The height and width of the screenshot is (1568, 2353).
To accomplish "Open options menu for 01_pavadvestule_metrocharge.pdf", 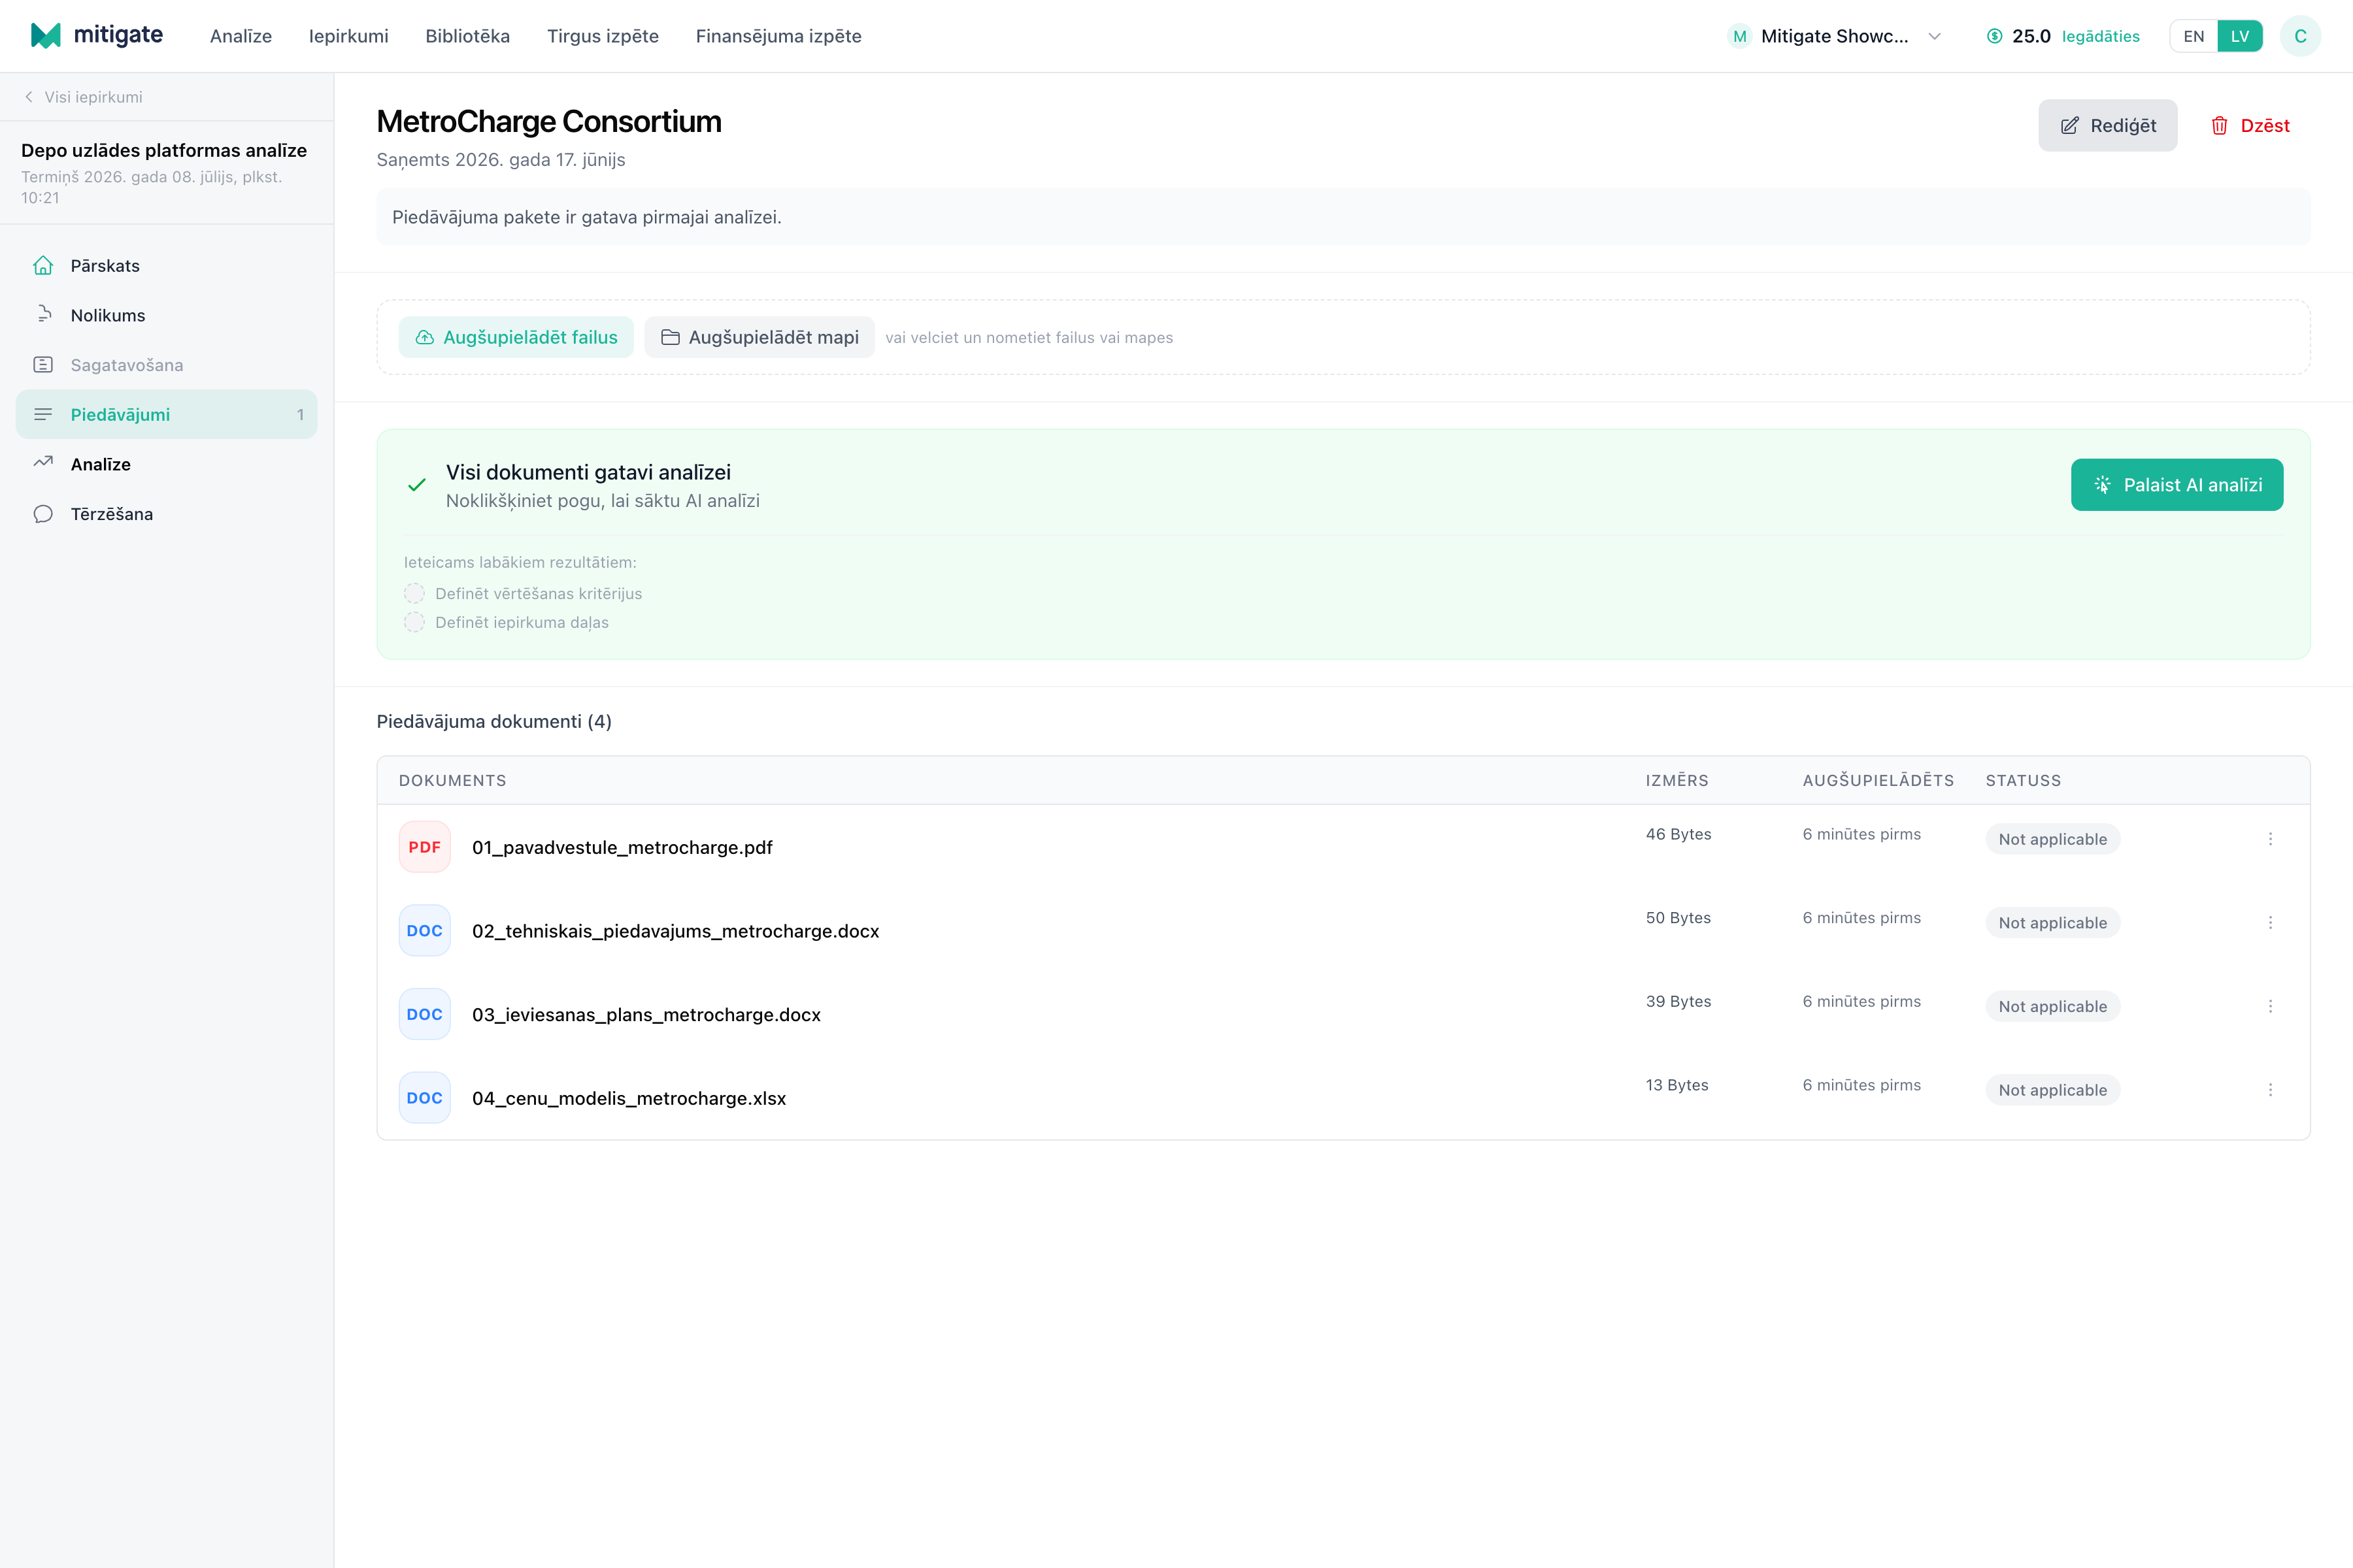I will 2270,839.
